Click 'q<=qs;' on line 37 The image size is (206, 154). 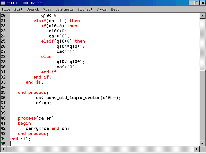44,103
